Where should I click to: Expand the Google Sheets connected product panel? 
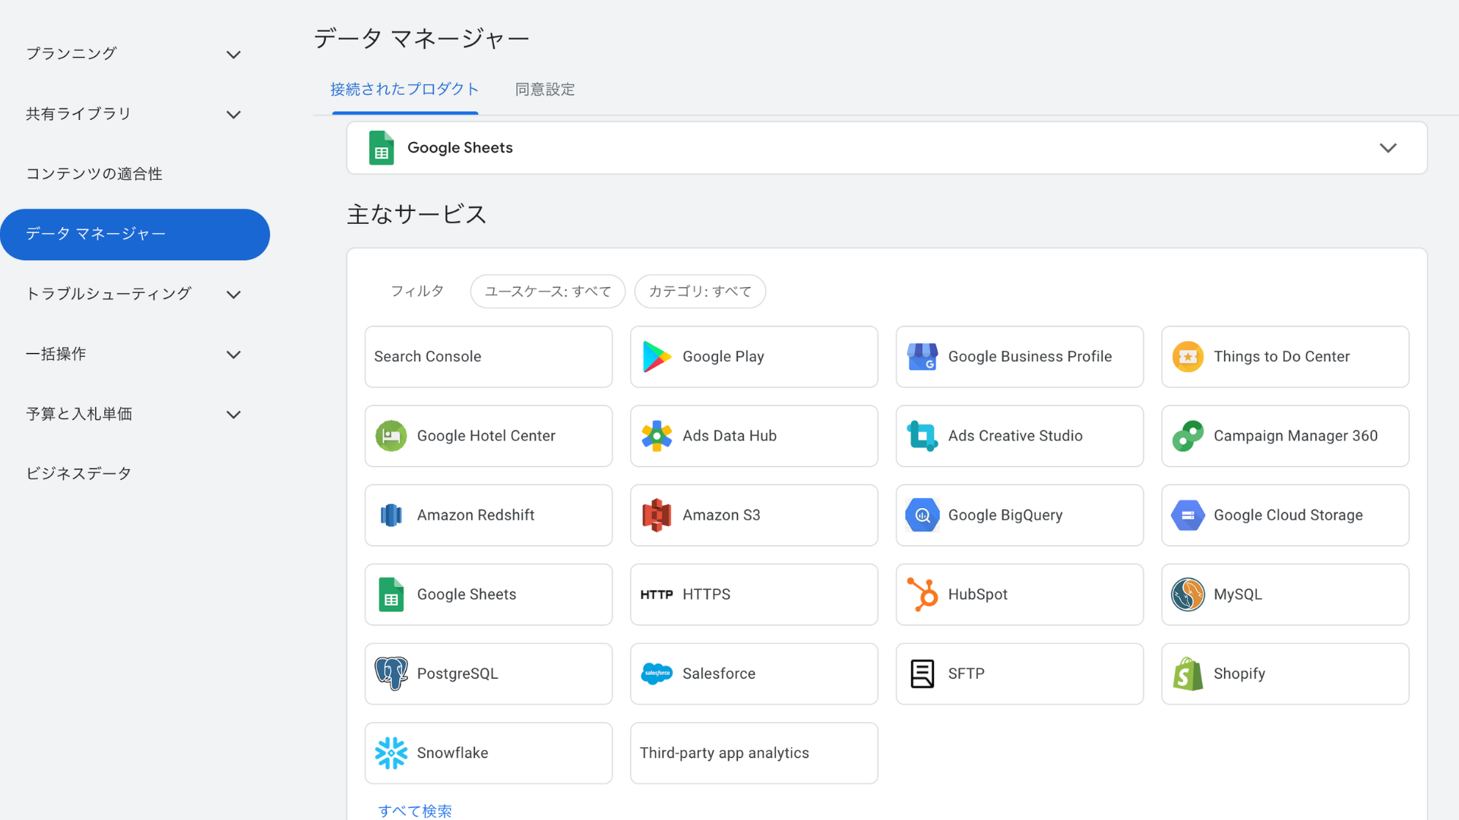coord(1388,148)
